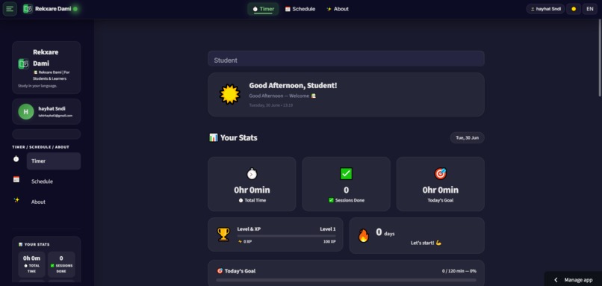The height and width of the screenshot is (286, 602).
Task: Click the page vertical scrollbar
Action: click(x=600, y=57)
